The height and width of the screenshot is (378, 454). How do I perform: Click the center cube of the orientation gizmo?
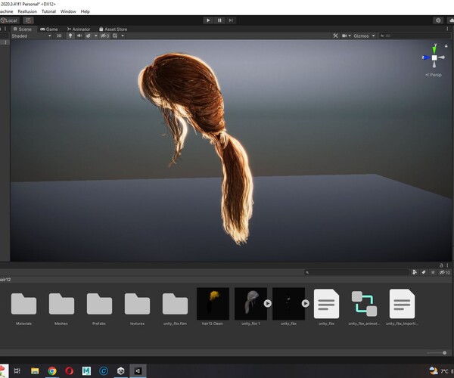(x=434, y=57)
